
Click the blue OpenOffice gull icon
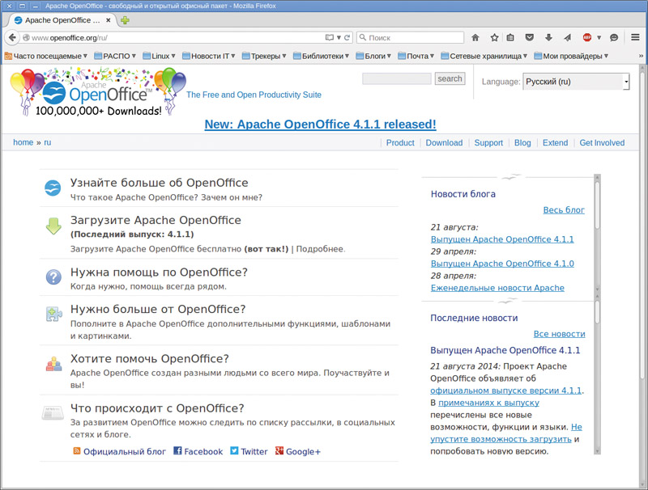[53, 188]
